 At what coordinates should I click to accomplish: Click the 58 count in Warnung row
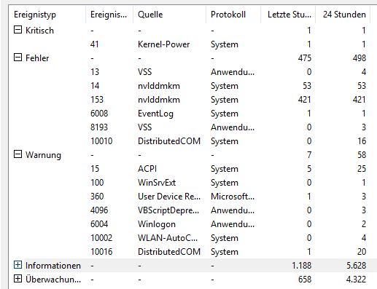coord(362,155)
